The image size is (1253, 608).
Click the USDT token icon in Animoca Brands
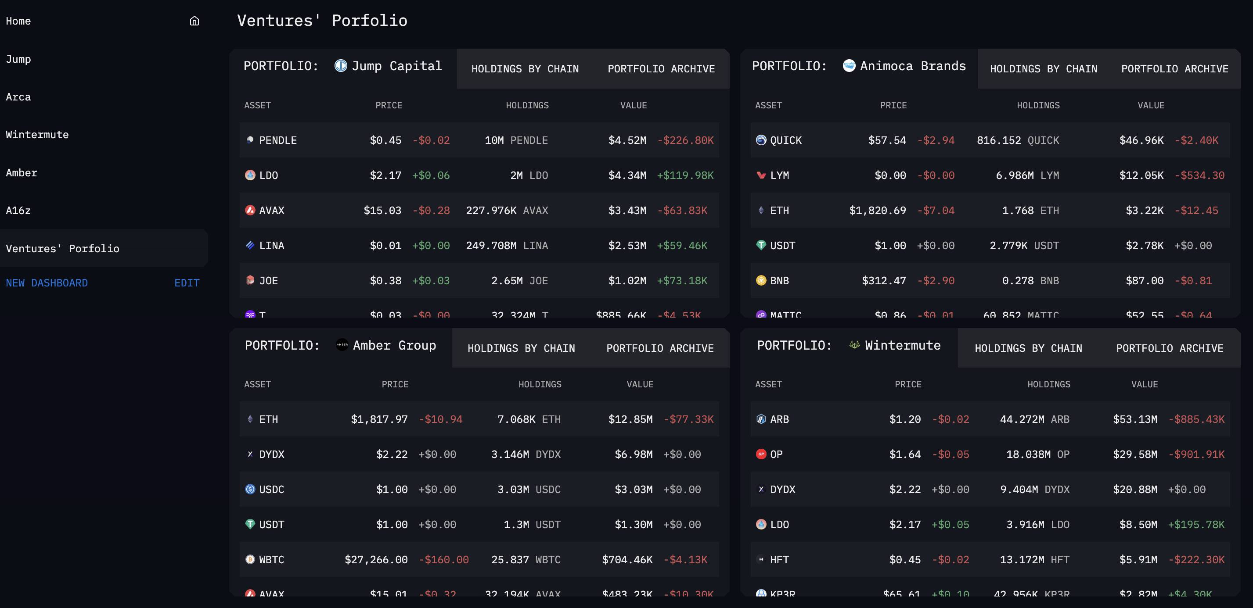(x=761, y=245)
